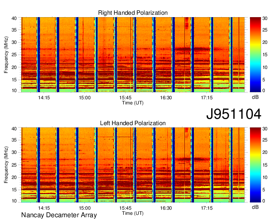Click the 25 MHz tick label on lower plot
This screenshot has width=272, height=220.
coord(14,165)
